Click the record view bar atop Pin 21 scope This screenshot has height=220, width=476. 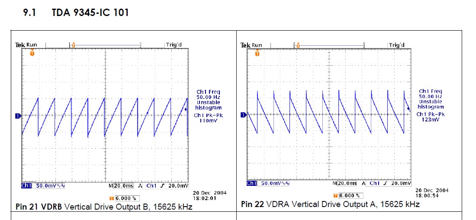(105, 45)
